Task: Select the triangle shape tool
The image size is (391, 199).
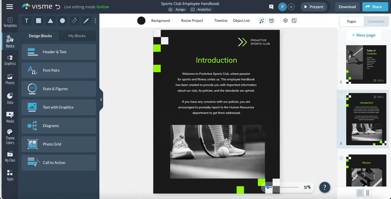Action: pyautogui.click(x=50, y=21)
